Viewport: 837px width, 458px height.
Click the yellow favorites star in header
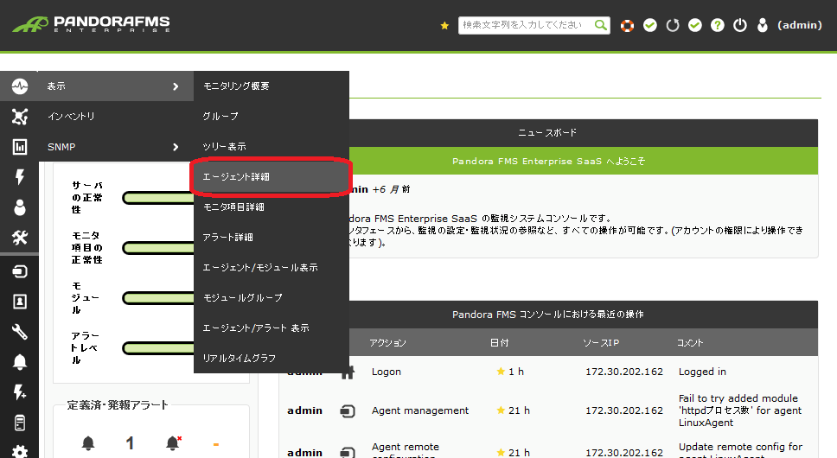point(444,26)
